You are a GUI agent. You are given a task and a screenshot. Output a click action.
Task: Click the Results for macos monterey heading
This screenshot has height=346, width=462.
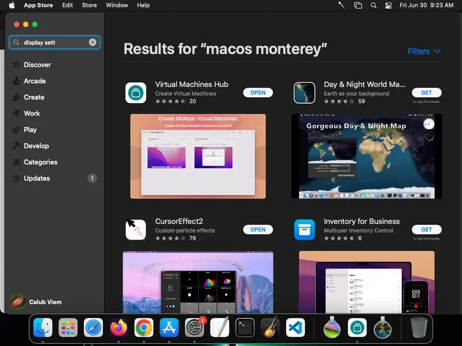pos(225,49)
